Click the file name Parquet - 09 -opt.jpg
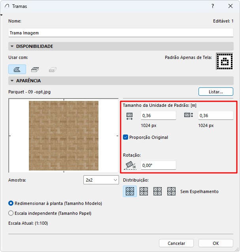 29,92
